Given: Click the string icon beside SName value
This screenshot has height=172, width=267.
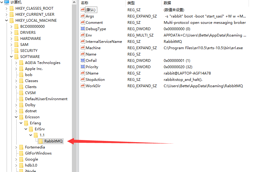Looking at the screenshot, I should (x=82, y=73).
